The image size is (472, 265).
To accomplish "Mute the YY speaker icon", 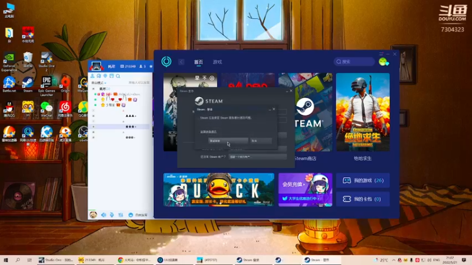I will pyautogui.click(x=104, y=215).
